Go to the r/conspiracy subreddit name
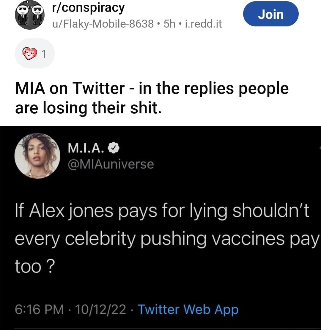321x330 pixels. (x=88, y=8)
